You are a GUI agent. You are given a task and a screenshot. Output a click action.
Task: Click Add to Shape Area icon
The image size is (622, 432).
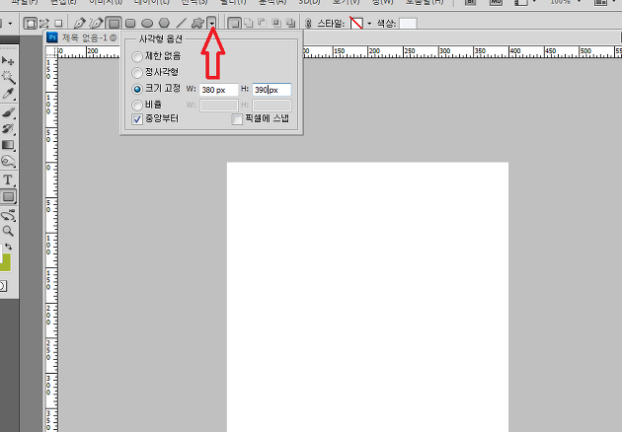[x=249, y=24]
